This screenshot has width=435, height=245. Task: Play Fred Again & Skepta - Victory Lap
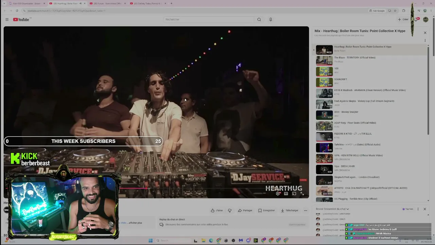(370, 104)
